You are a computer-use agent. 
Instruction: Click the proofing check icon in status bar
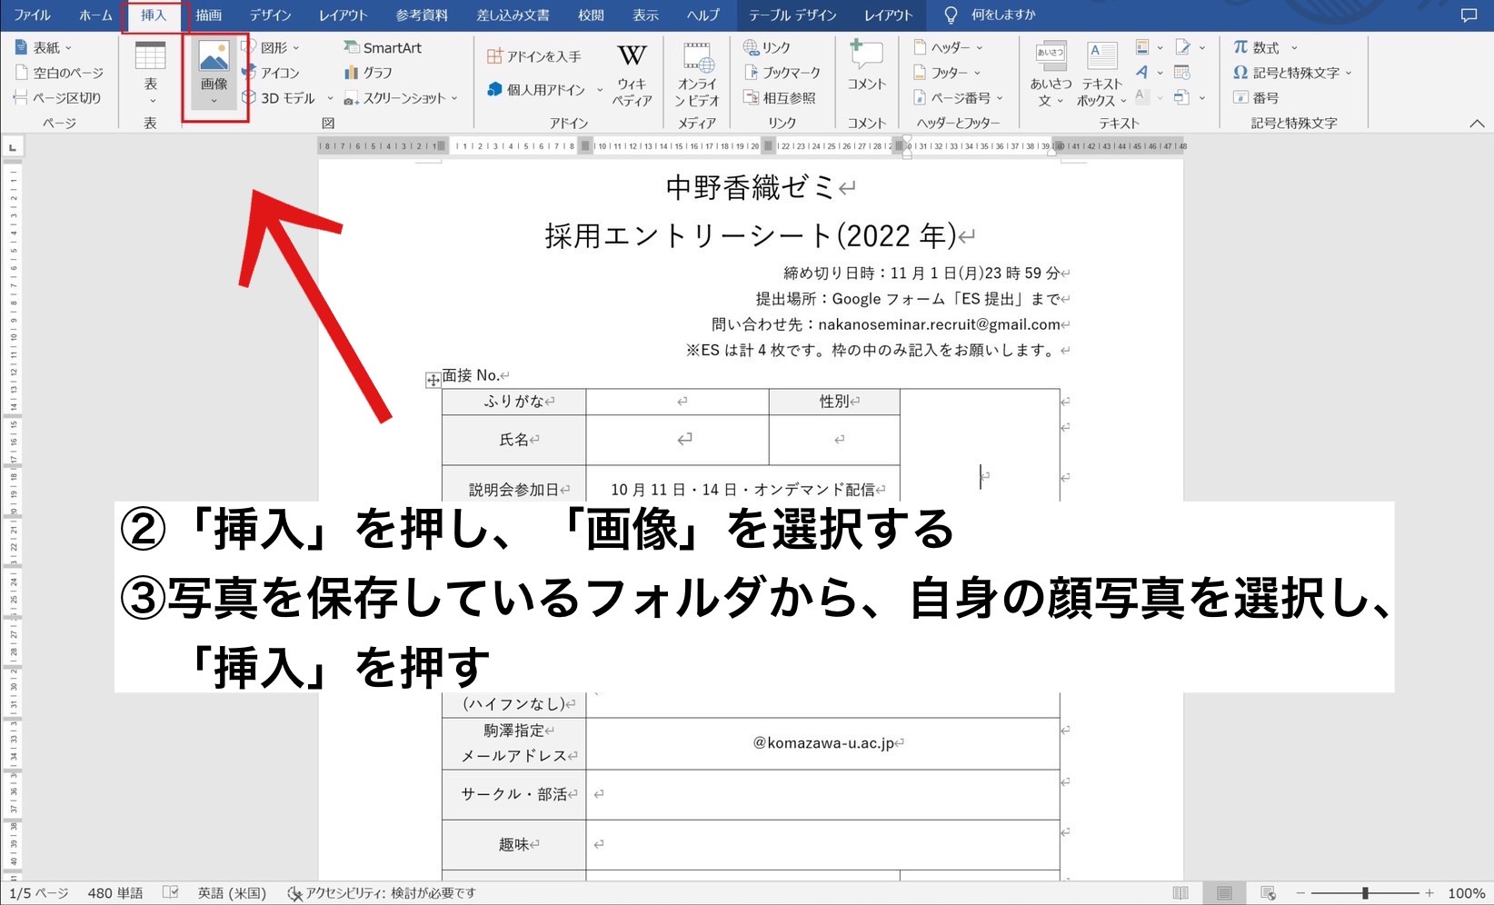pyautogui.click(x=170, y=893)
